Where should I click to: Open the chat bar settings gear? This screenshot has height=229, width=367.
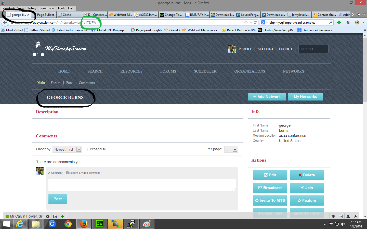pos(48,216)
